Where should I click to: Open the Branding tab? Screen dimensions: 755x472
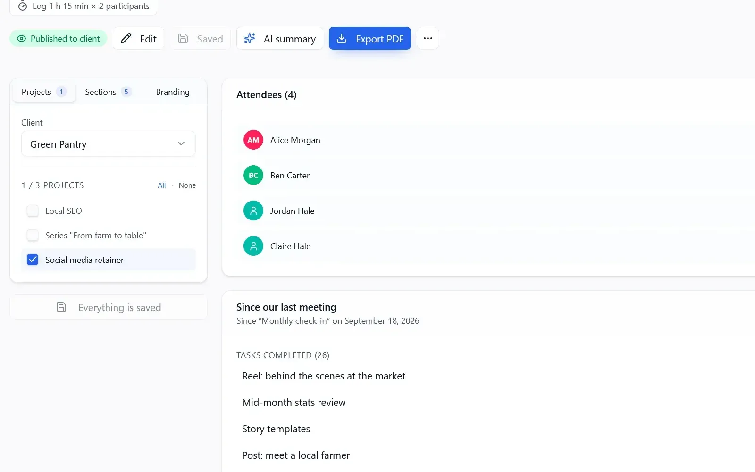click(x=173, y=92)
